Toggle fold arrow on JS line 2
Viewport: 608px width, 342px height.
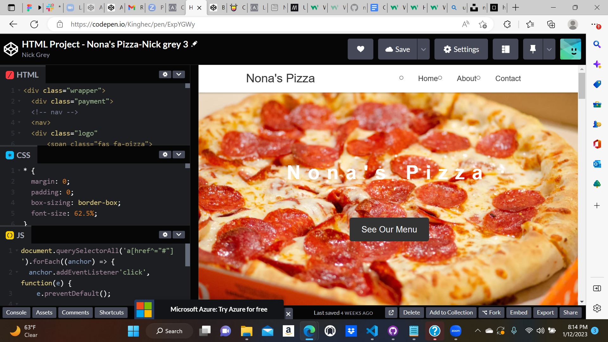[x=17, y=272]
